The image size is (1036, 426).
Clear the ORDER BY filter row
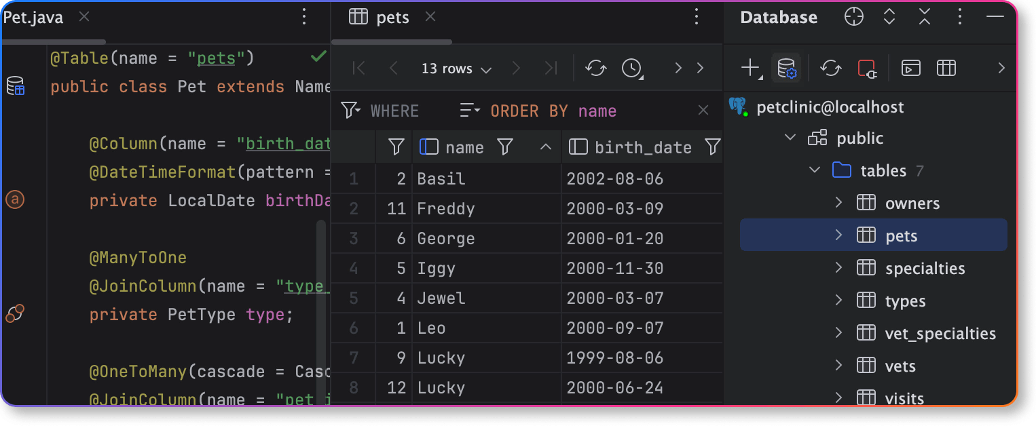tap(703, 111)
